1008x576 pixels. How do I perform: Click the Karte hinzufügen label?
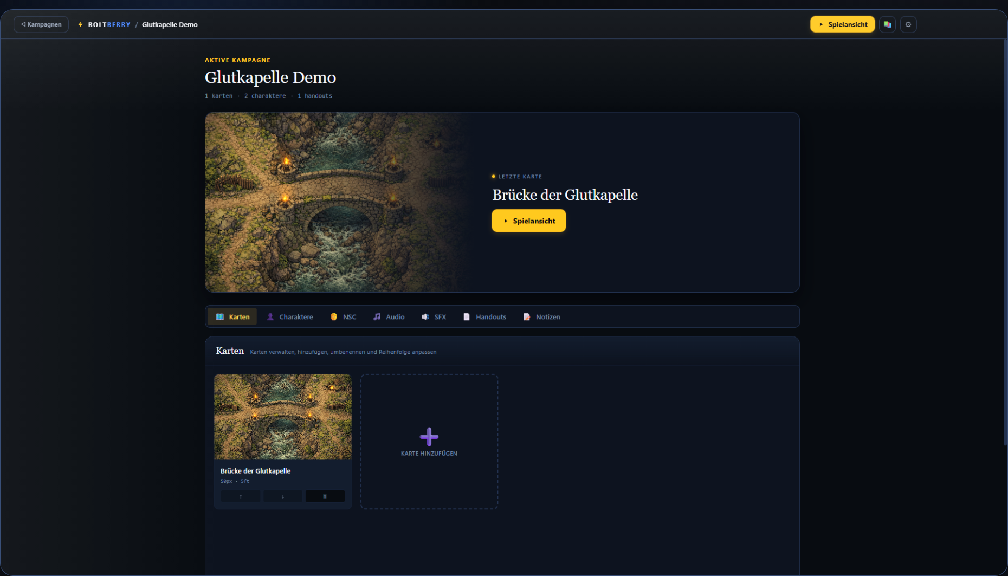click(x=429, y=454)
